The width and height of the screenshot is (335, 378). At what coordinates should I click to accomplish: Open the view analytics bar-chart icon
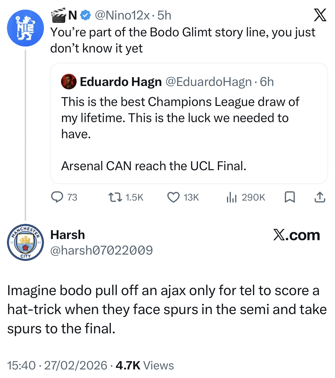click(231, 197)
